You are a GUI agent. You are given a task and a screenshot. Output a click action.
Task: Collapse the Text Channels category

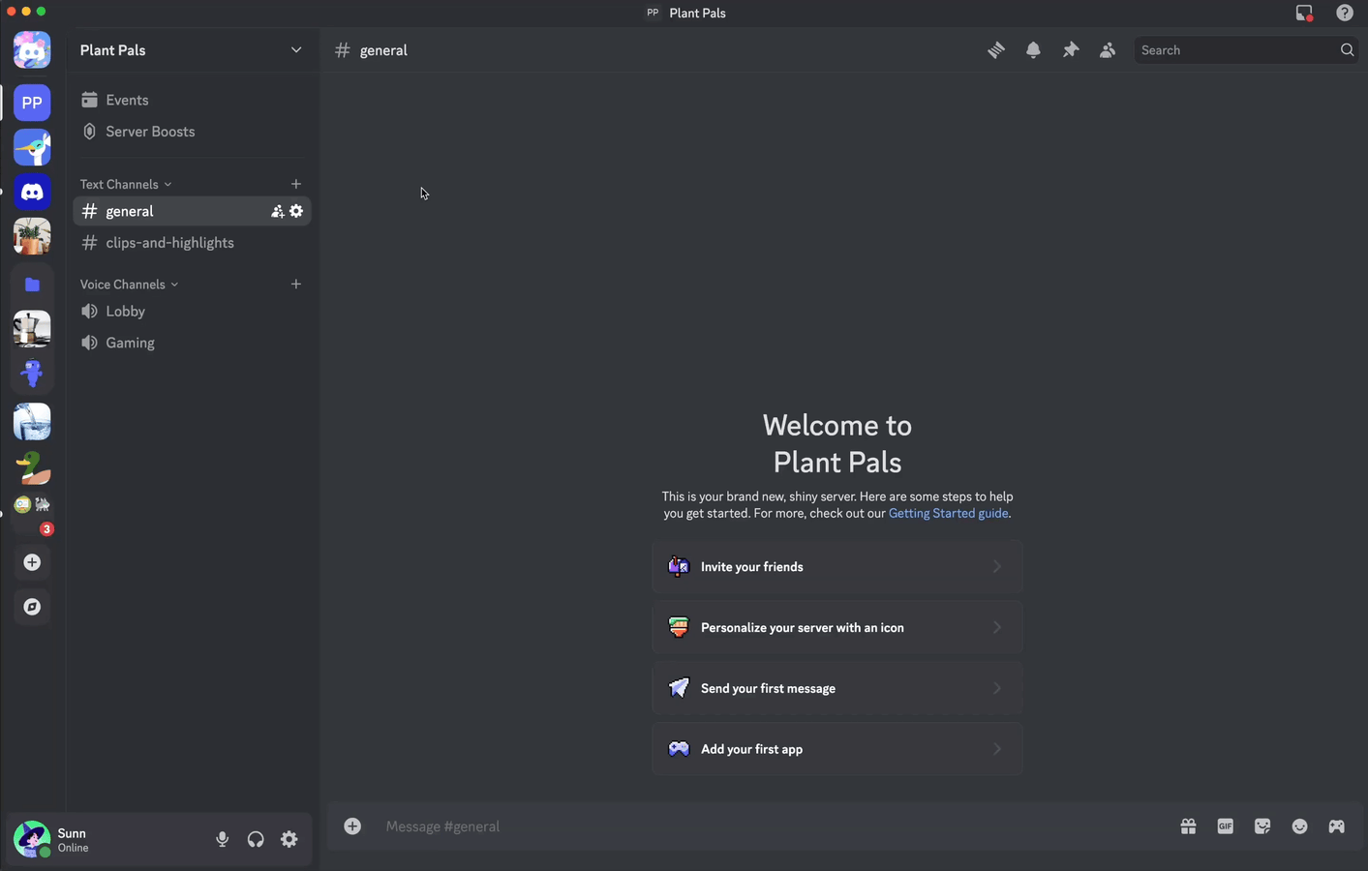(126, 184)
